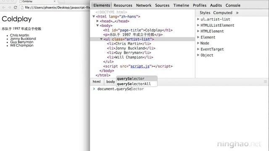The image size is (269, 151).
Task: Click the console drawer menu icon
Action: point(265,82)
